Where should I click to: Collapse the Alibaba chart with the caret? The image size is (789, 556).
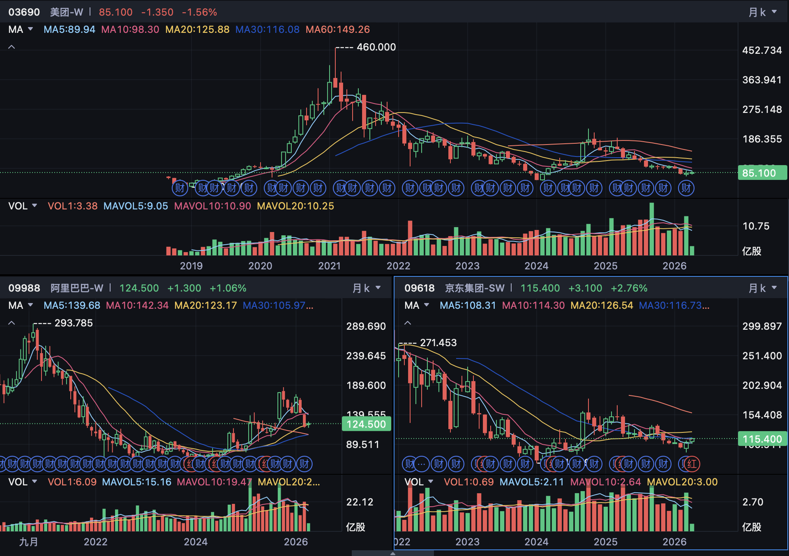12,323
